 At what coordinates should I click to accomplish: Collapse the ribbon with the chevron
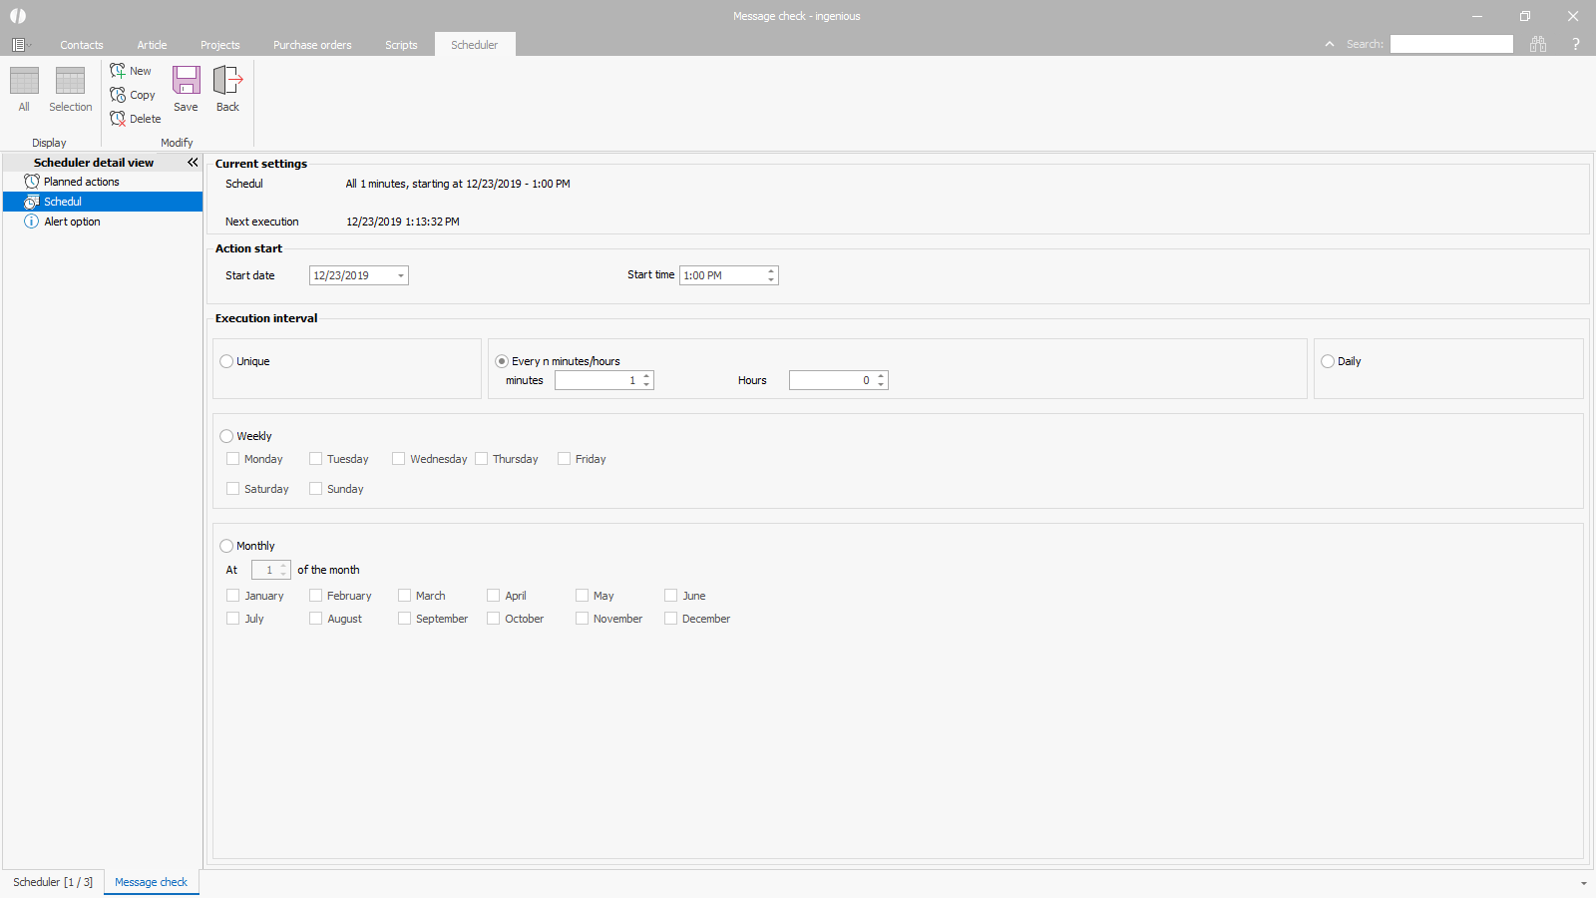[x=1329, y=44]
